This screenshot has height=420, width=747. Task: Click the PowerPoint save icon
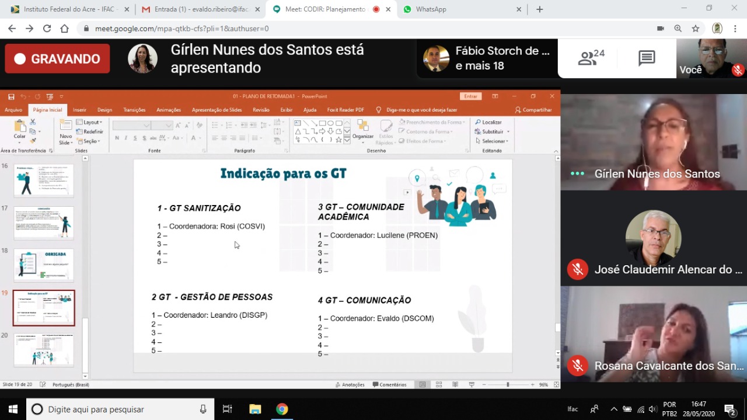(x=11, y=96)
